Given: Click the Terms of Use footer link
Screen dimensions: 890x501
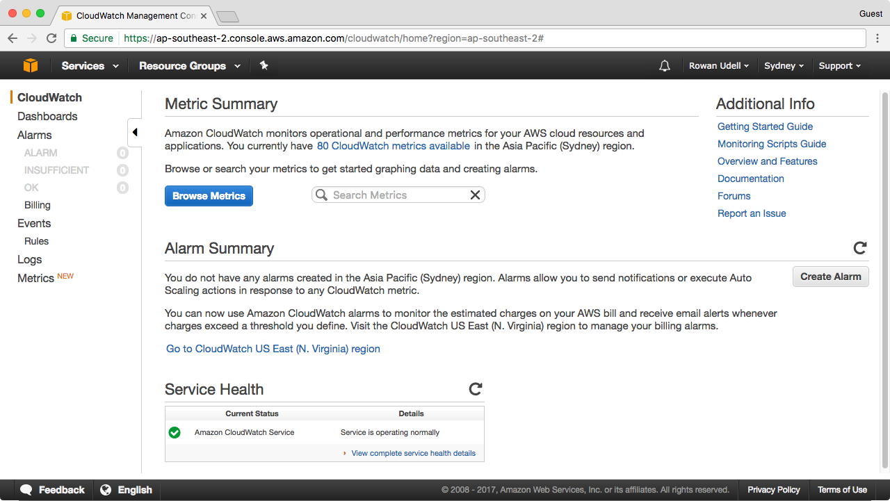Looking at the screenshot, I should tap(842, 490).
